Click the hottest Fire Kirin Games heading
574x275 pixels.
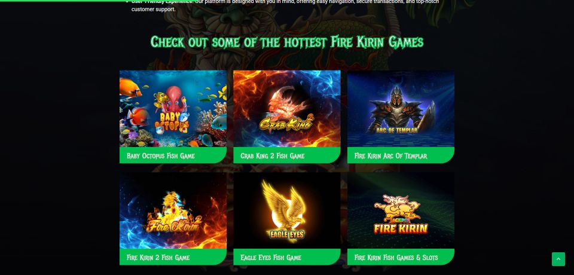(287, 42)
